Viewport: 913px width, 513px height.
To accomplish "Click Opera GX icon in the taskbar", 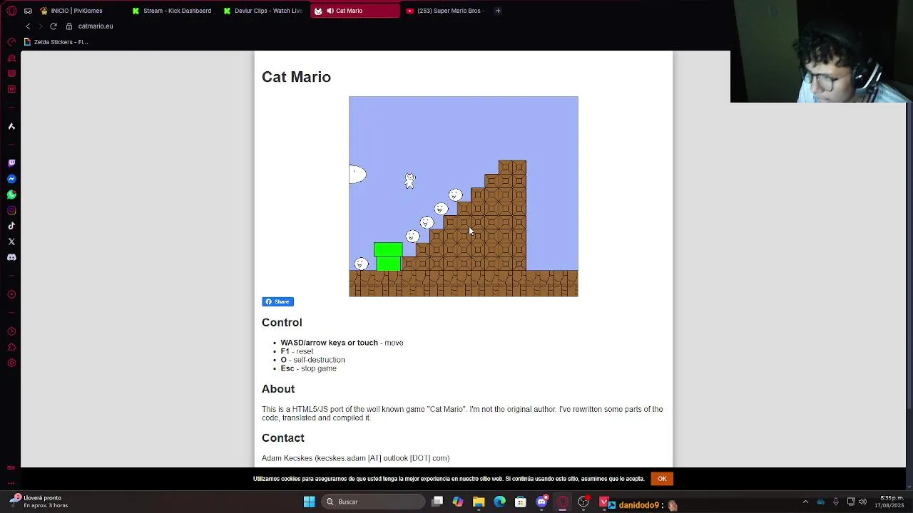I will 563,502.
